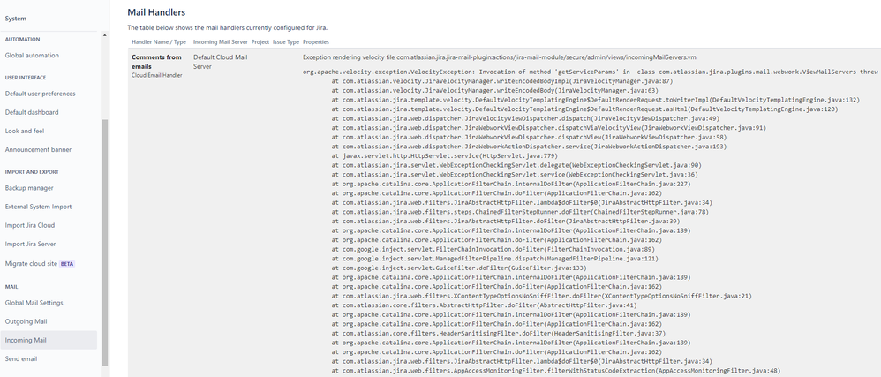Viewport: 881px width, 377px height.
Task: Open Send email page
Action: (x=21, y=359)
